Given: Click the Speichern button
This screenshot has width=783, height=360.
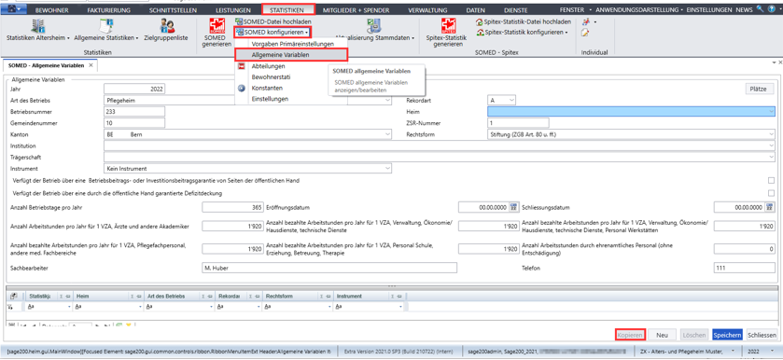Looking at the screenshot, I should (728, 335).
